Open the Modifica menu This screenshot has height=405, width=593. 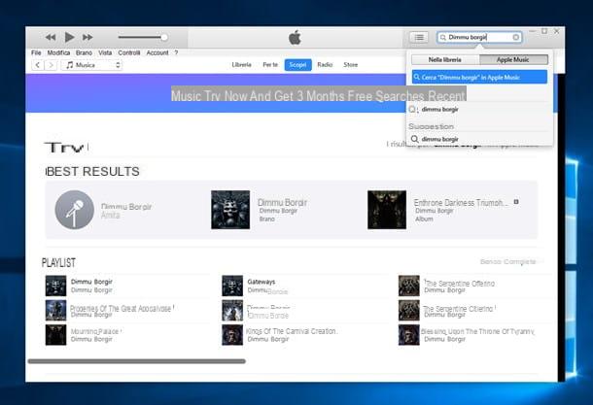[58, 52]
